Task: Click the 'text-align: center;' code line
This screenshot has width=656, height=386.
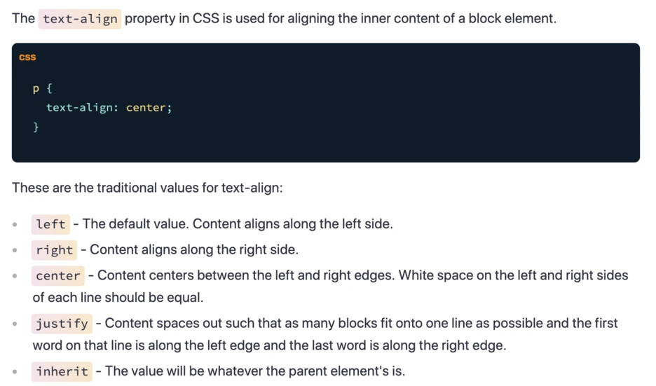Action: (109, 107)
